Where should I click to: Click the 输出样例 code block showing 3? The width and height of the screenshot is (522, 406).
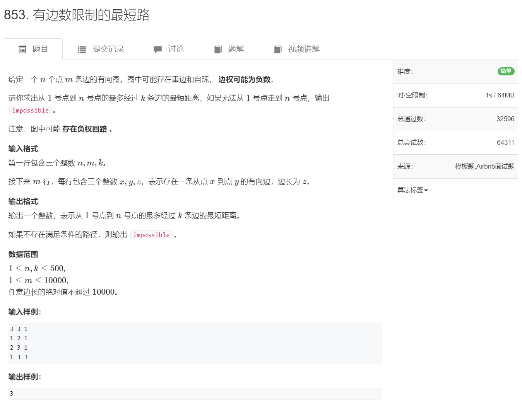[193, 393]
